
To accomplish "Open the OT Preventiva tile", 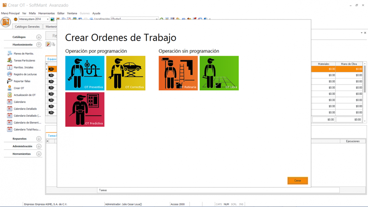I will (85, 73).
